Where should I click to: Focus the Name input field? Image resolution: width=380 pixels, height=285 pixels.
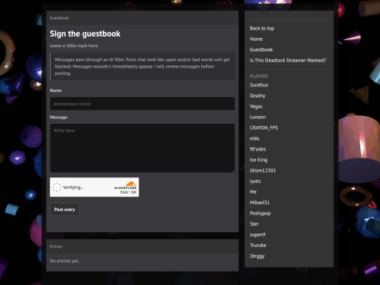tap(142, 103)
